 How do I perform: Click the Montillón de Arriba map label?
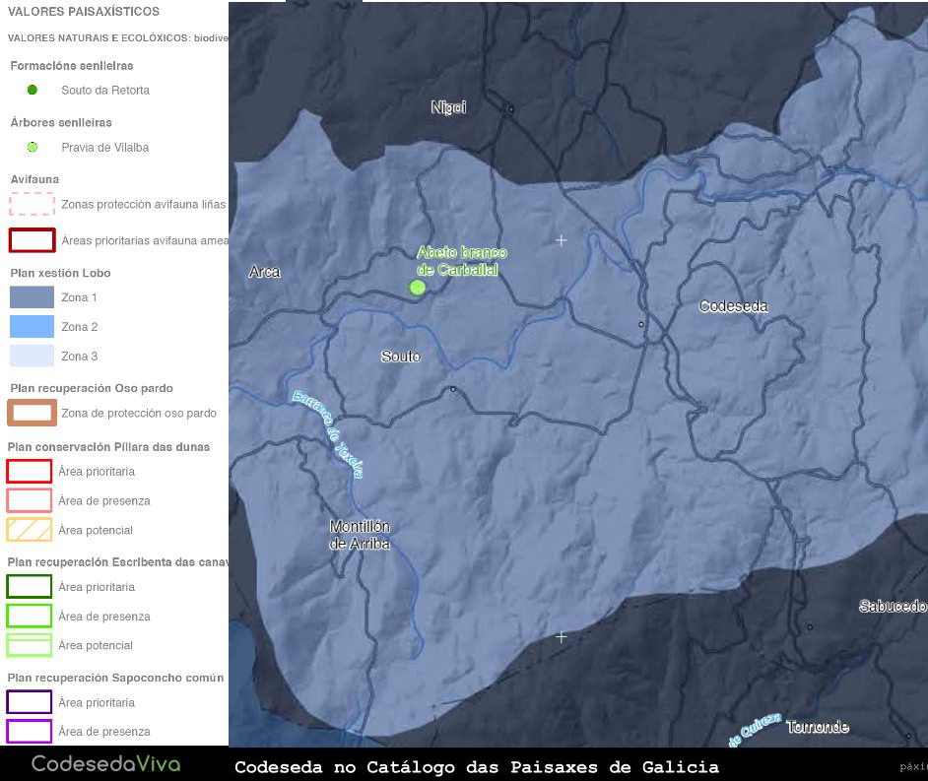tap(360, 535)
